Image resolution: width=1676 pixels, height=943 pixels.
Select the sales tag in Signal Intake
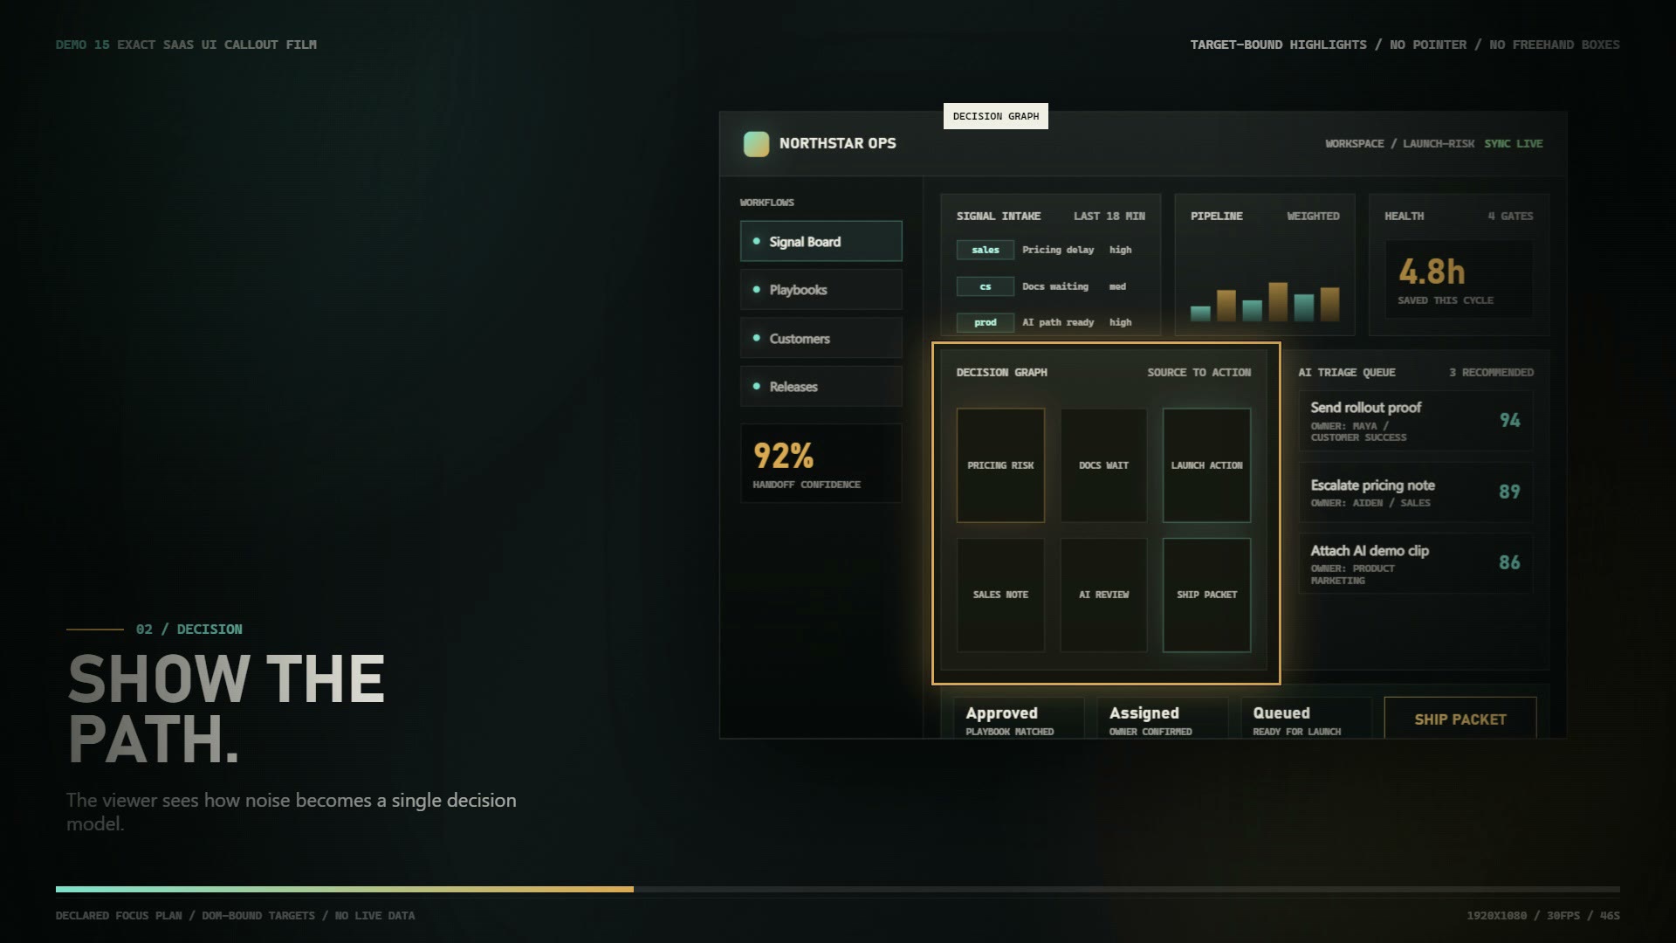pyautogui.click(x=985, y=250)
